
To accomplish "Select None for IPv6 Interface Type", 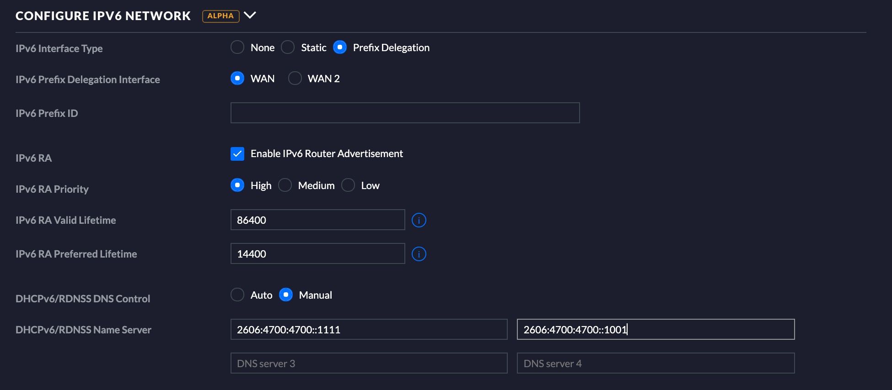I will tap(237, 47).
